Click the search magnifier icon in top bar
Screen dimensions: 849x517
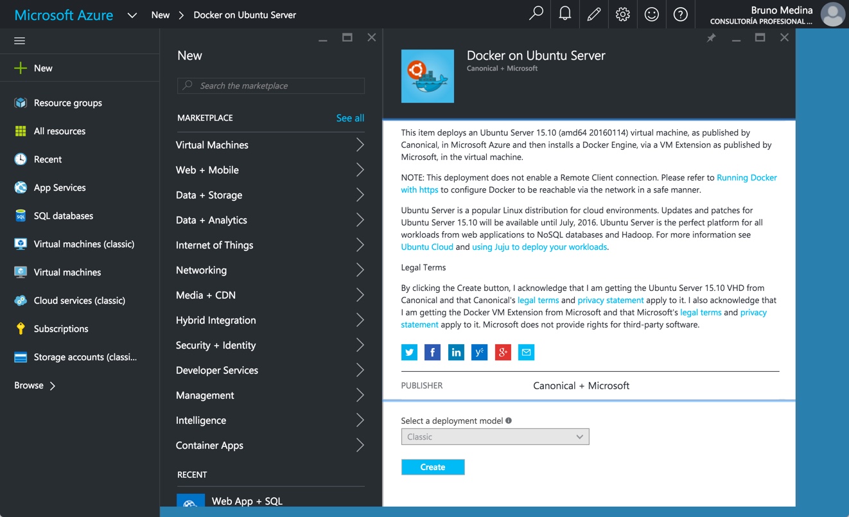pyautogui.click(x=536, y=14)
